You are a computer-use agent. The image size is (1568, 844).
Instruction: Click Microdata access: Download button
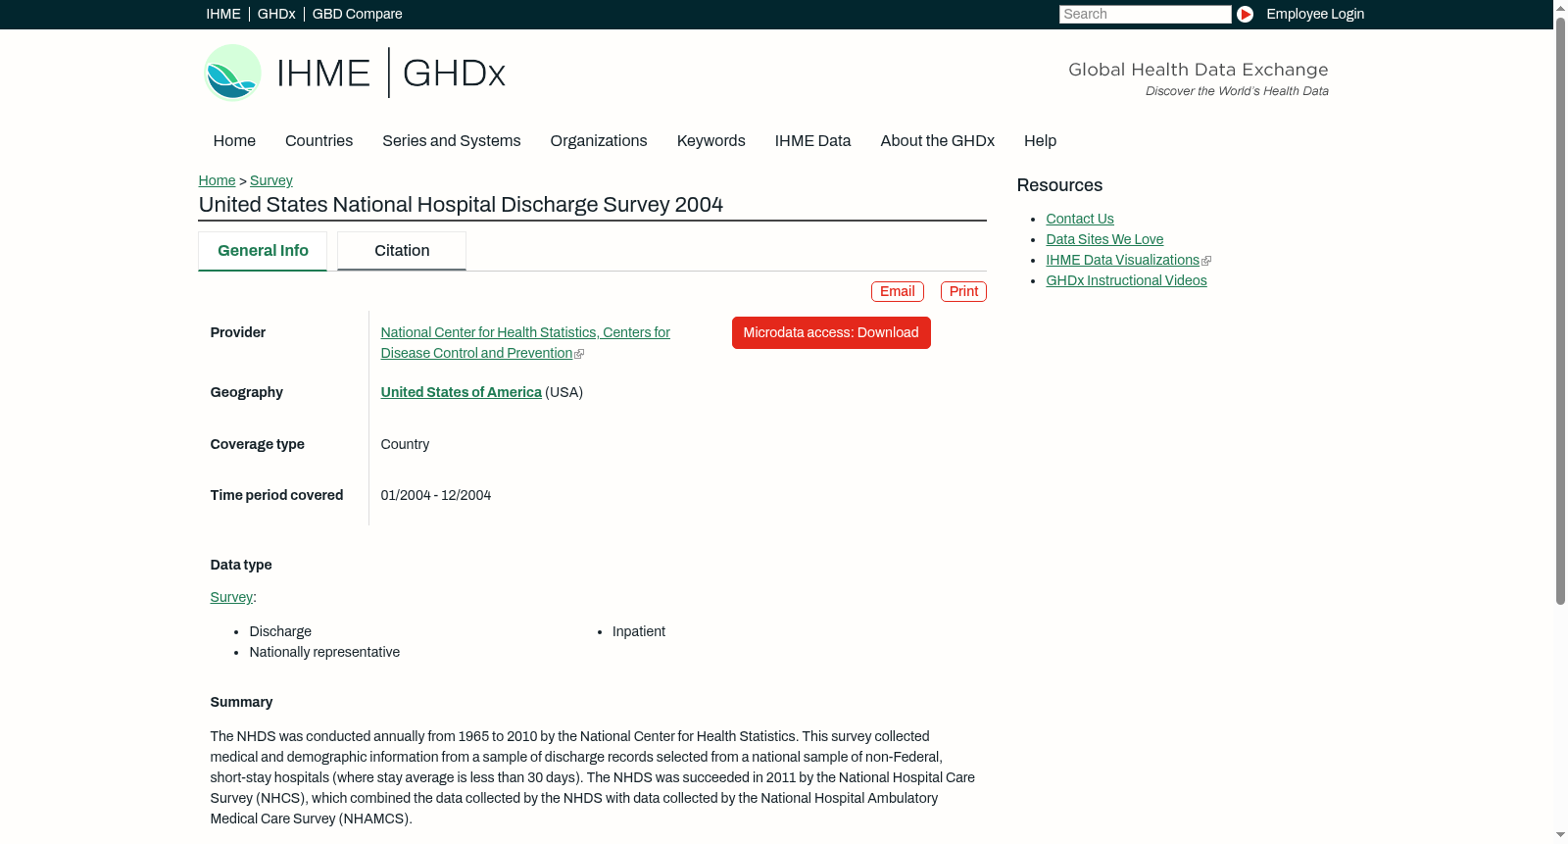[x=831, y=332]
